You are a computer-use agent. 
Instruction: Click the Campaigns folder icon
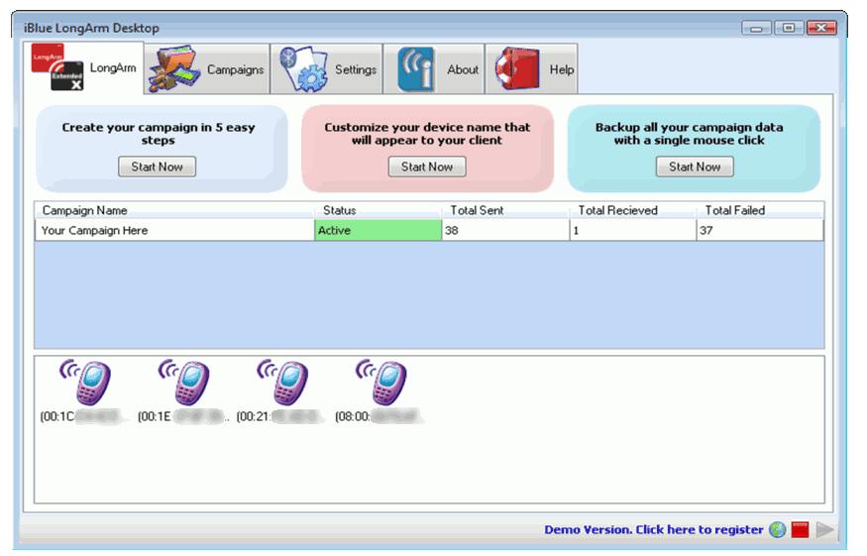click(174, 69)
